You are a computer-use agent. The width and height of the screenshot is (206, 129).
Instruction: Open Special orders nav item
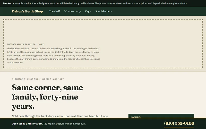tap(104, 11)
